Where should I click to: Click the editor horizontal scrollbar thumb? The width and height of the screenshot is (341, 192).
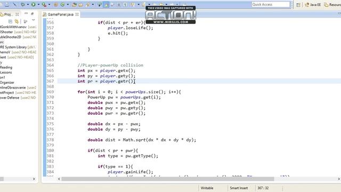click(x=168, y=179)
